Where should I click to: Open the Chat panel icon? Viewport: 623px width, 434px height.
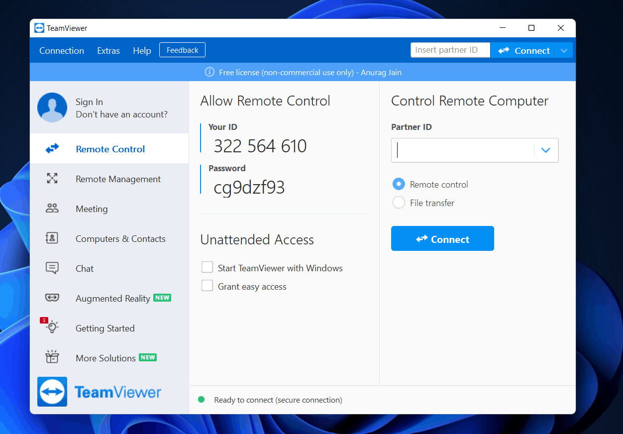(x=52, y=268)
